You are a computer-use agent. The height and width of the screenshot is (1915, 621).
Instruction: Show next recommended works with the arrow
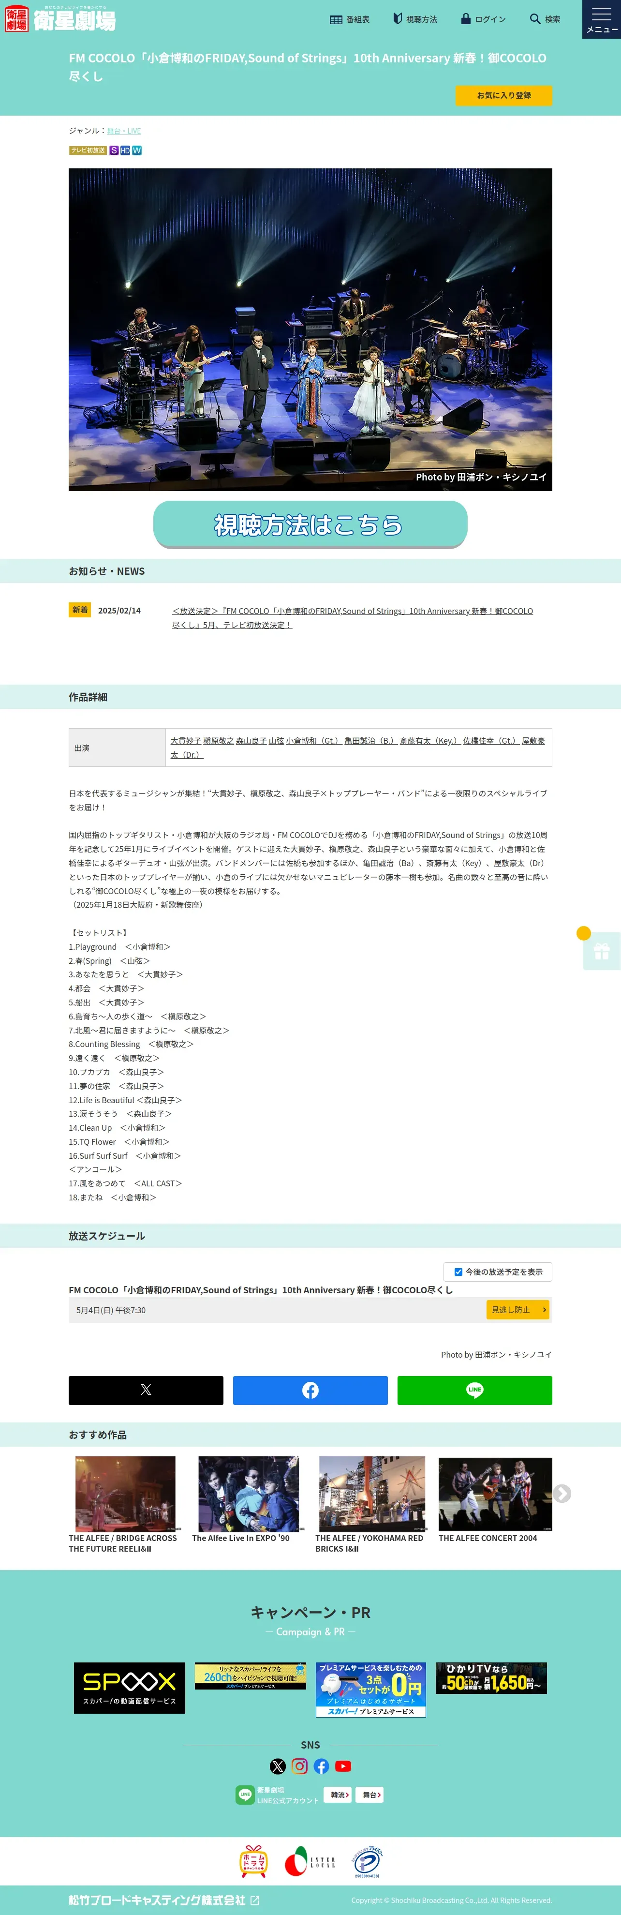pyautogui.click(x=562, y=1494)
